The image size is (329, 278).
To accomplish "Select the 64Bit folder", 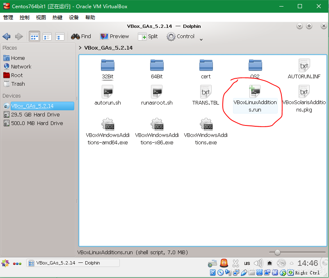I will coord(157,69).
